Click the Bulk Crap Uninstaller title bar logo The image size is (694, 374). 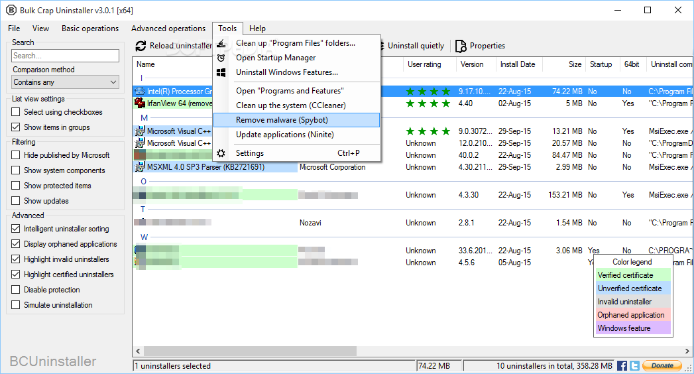(x=11, y=10)
